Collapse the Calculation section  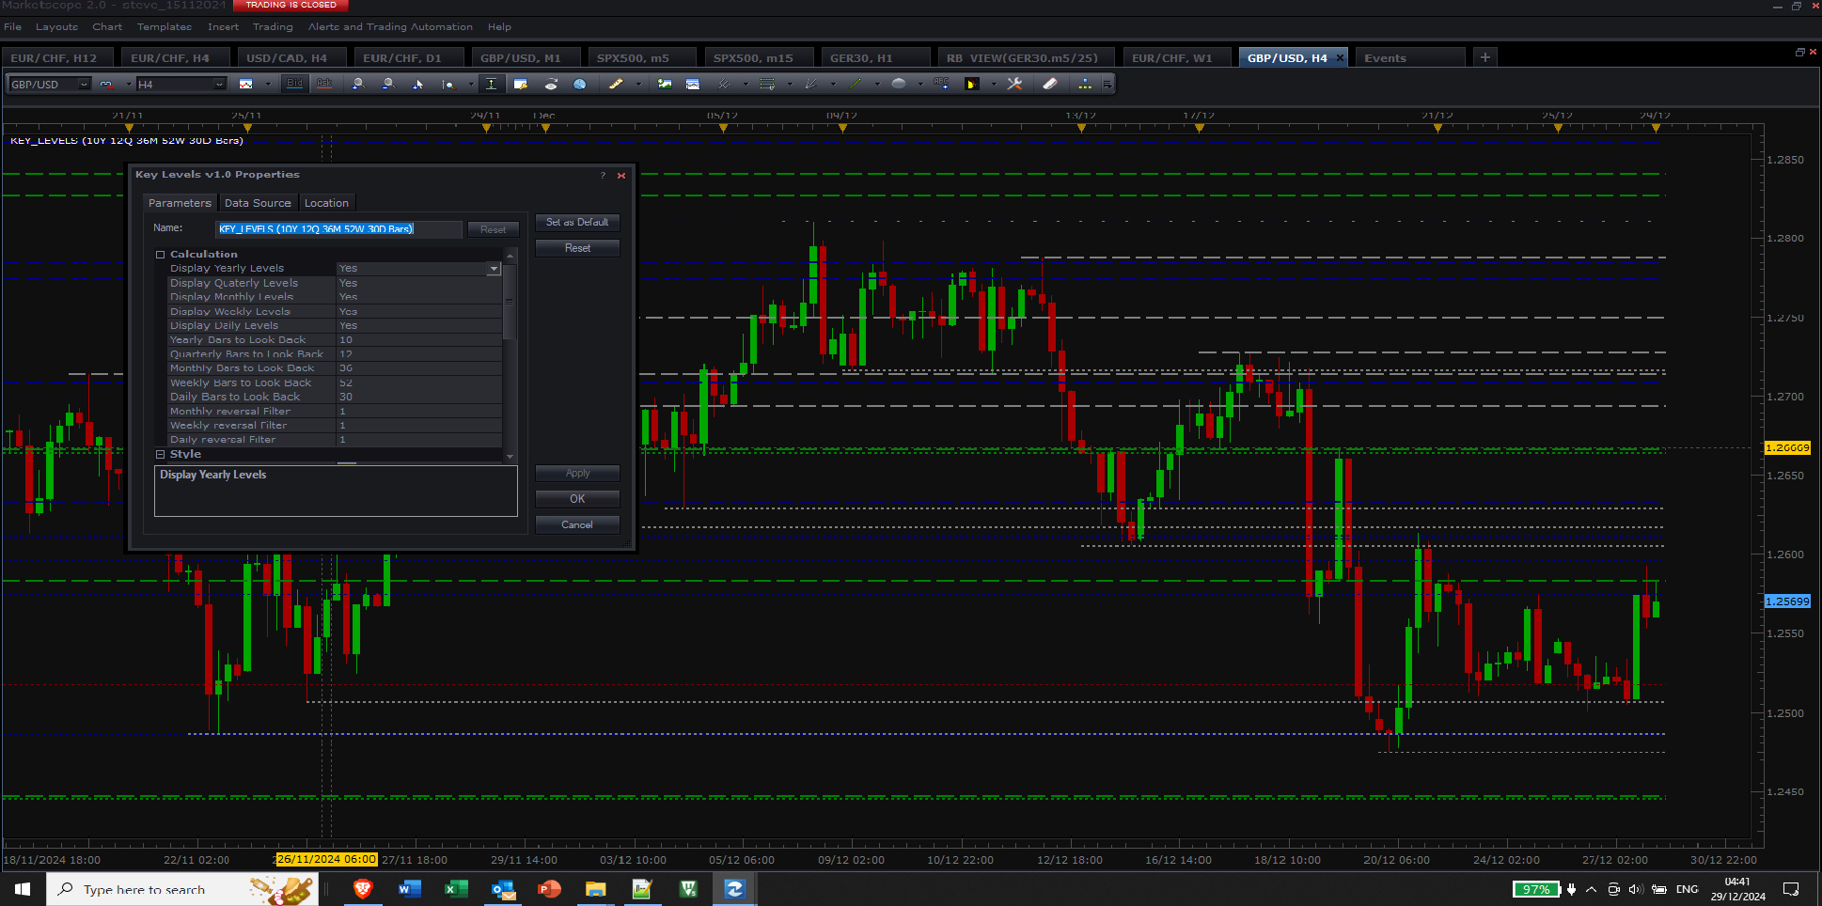(x=161, y=255)
